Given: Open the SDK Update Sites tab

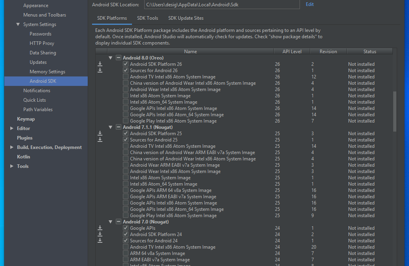Looking at the screenshot, I should (x=186, y=18).
